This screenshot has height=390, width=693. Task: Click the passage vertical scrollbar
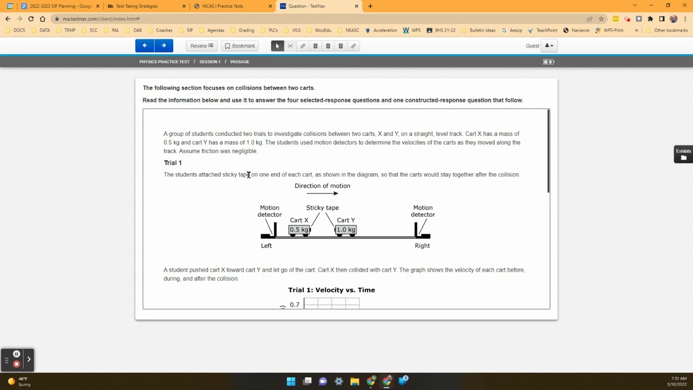click(548, 152)
